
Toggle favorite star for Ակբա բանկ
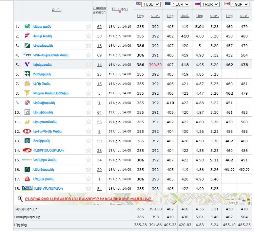(88, 27)
